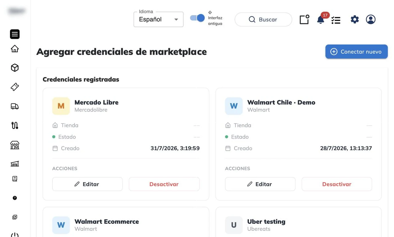Image resolution: width=394 pixels, height=237 pixels.
Task: Click Tienda label in Mercado Libre card
Action: [x=70, y=125]
